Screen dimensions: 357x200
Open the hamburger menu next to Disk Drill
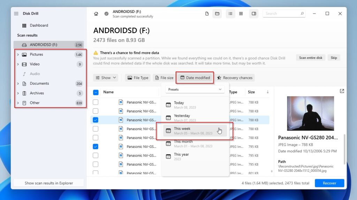16,14
